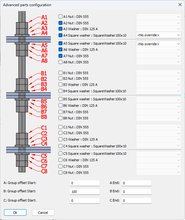185x220 pixels.
Task: Check the C8 Nut DIN 555 box
Action: point(61,173)
